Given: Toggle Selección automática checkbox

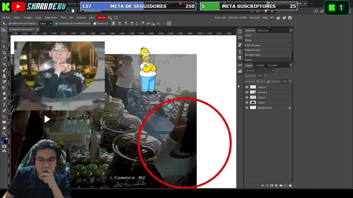Looking at the screenshot, I should [10, 24].
